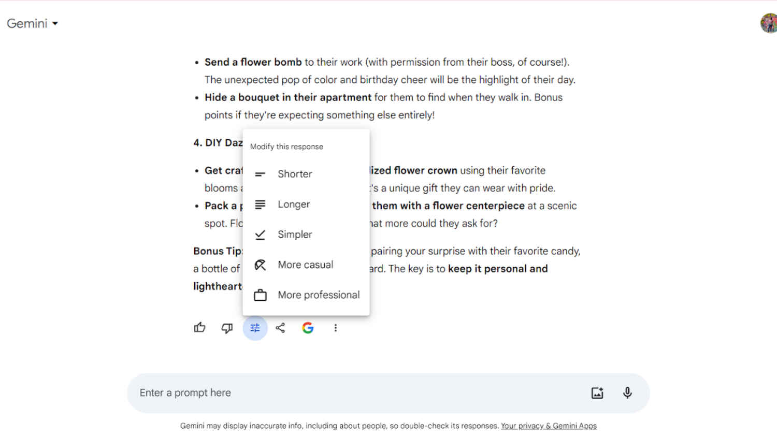Double-check response with the Google icon
The width and height of the screenshot is (777, 437).
(308, 328)
